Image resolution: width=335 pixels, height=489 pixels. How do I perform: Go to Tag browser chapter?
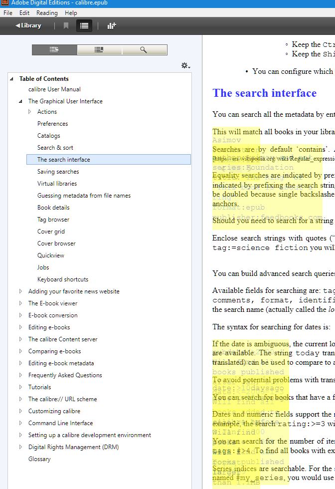click(x=53, y=220)
